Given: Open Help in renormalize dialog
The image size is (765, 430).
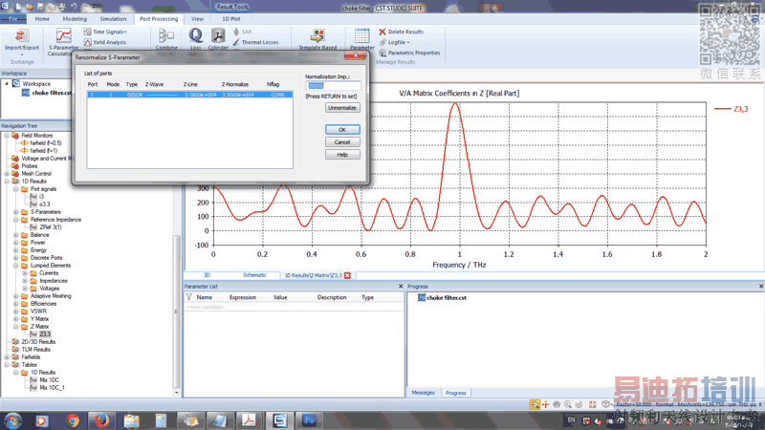Looking at the screenshot, I should (x=342, y=155).
